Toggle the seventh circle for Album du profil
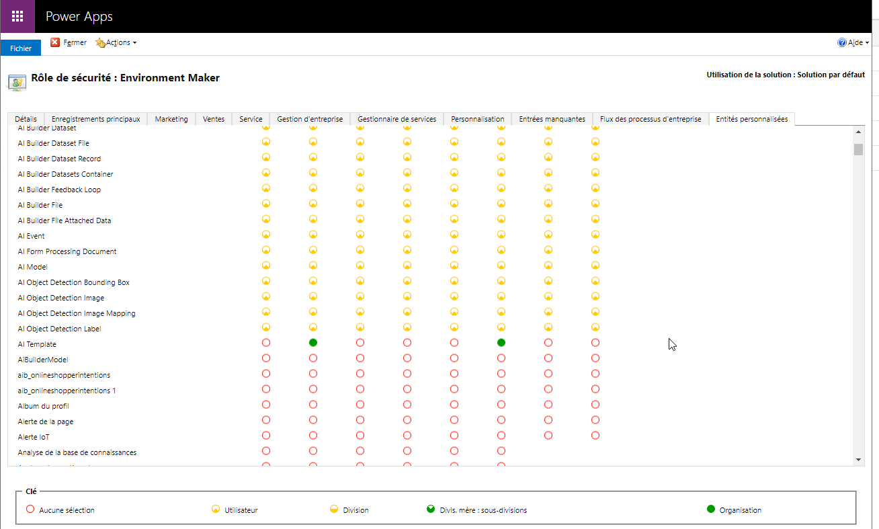This screenshot has width=879, height=529. pos(548,405)
